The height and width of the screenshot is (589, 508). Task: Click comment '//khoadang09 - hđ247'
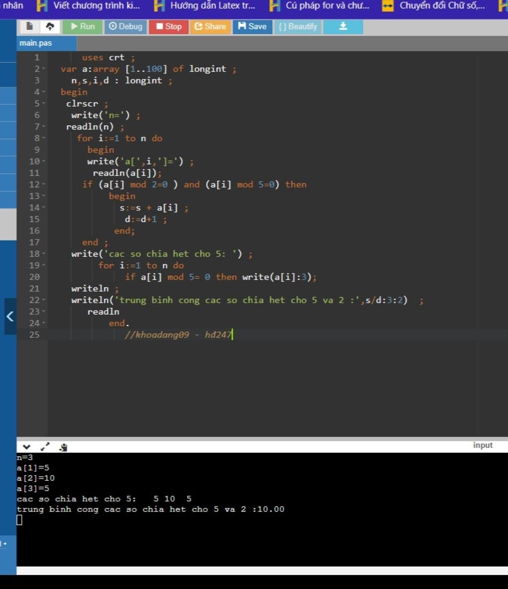178,335
